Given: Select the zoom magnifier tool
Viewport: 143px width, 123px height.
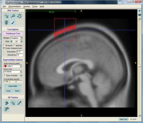Looking at the screenshot, I should [13, 16].
